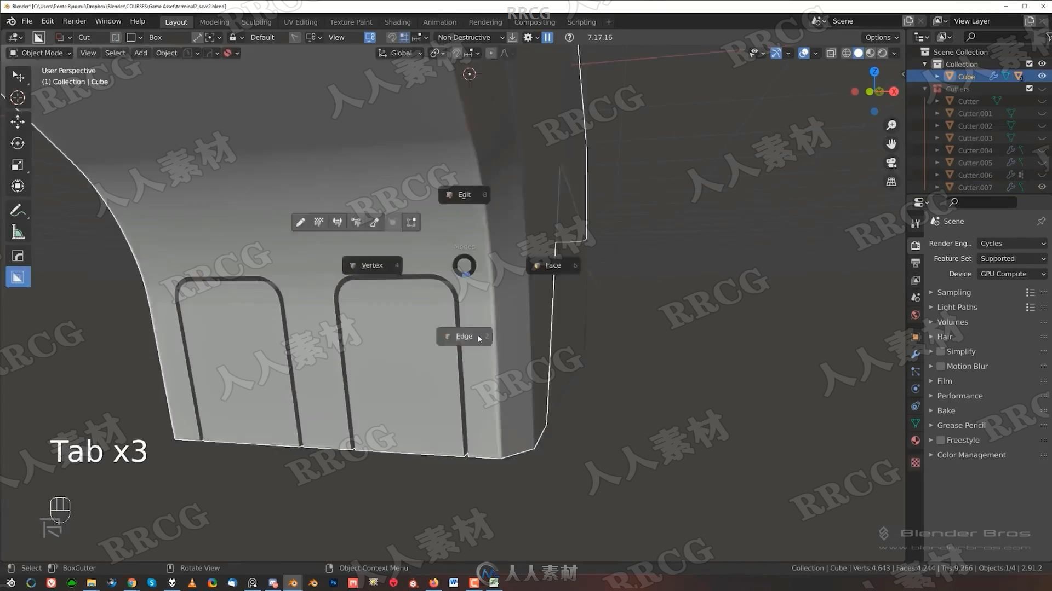Image resolution: width=1052 pixels, height=591 pixels.
Task: Open the Rendering workspace tab
Action: (485, 21)
